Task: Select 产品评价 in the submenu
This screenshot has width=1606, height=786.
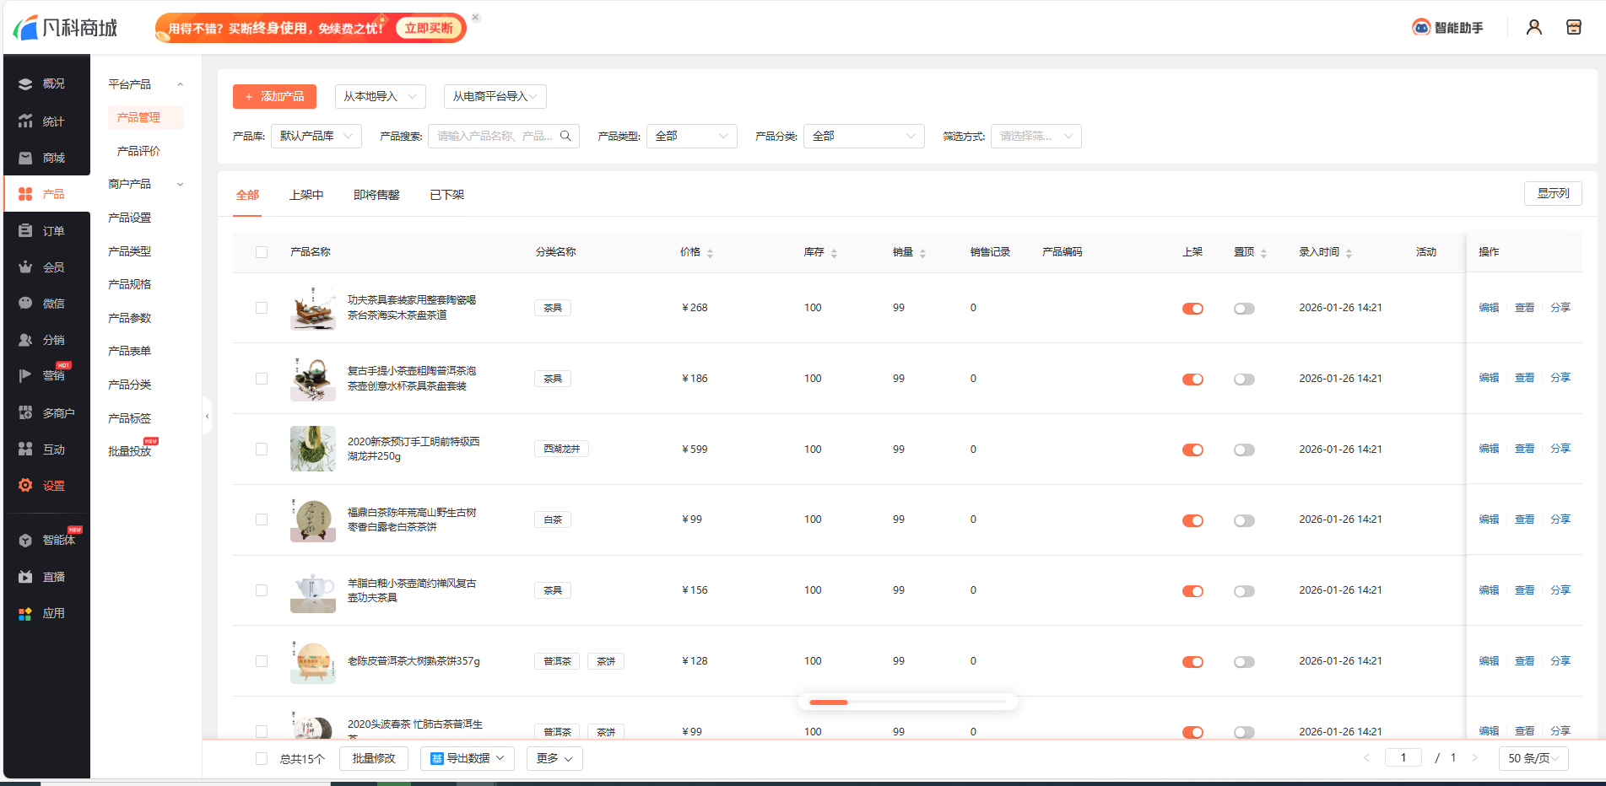Action: click(x=141, y=150)
